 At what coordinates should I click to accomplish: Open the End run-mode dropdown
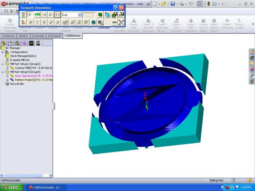click(x=80, y=15)
